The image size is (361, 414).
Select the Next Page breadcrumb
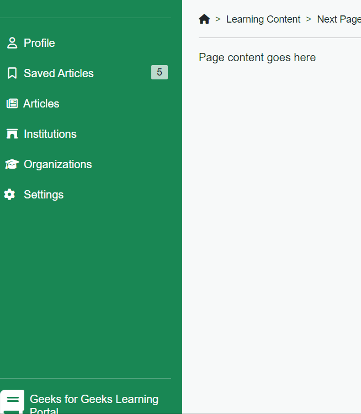tap(338, 19)
